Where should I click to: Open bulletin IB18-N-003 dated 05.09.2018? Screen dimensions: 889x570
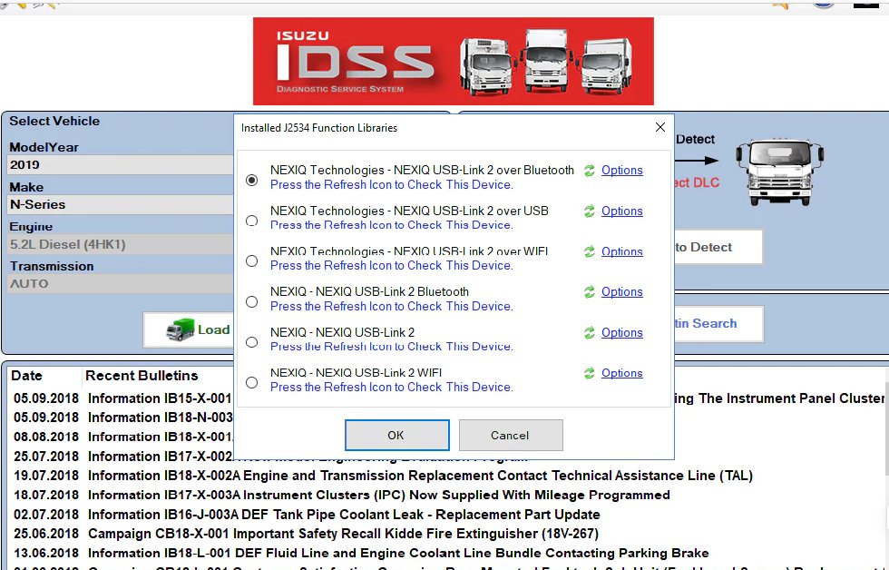pos(122,418)
